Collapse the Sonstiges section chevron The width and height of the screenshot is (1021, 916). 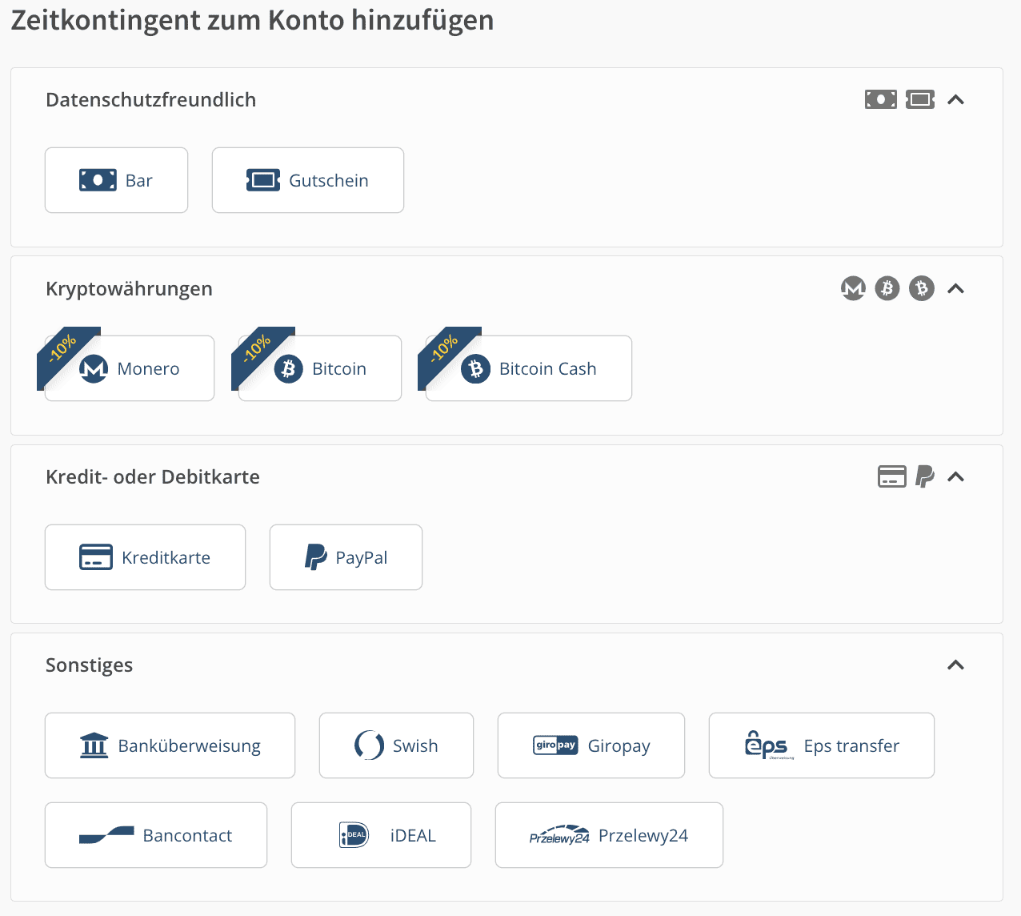[x=955, y=665]
